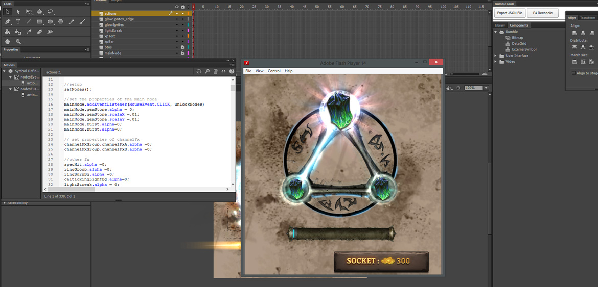The image size is (598, 287).
Task: Select the Hand tool
Action: 8,41
